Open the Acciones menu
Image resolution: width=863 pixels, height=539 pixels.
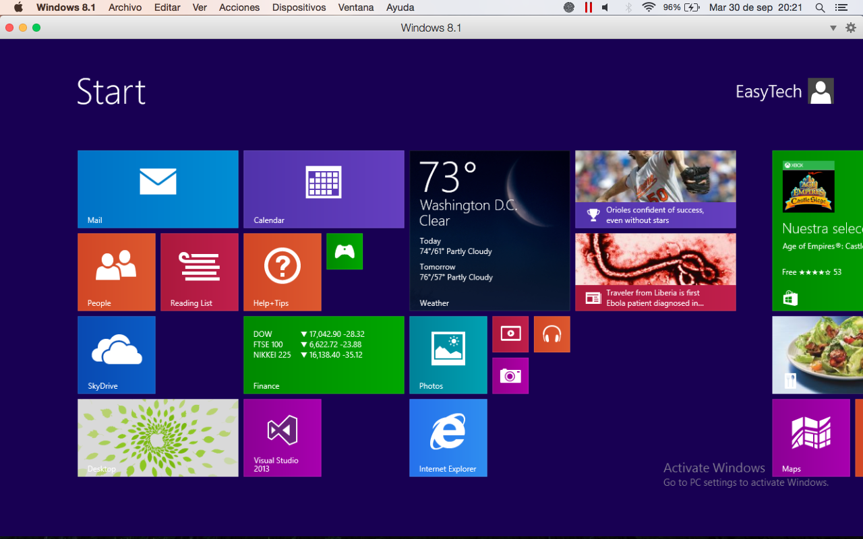click(x=239, y=7)
